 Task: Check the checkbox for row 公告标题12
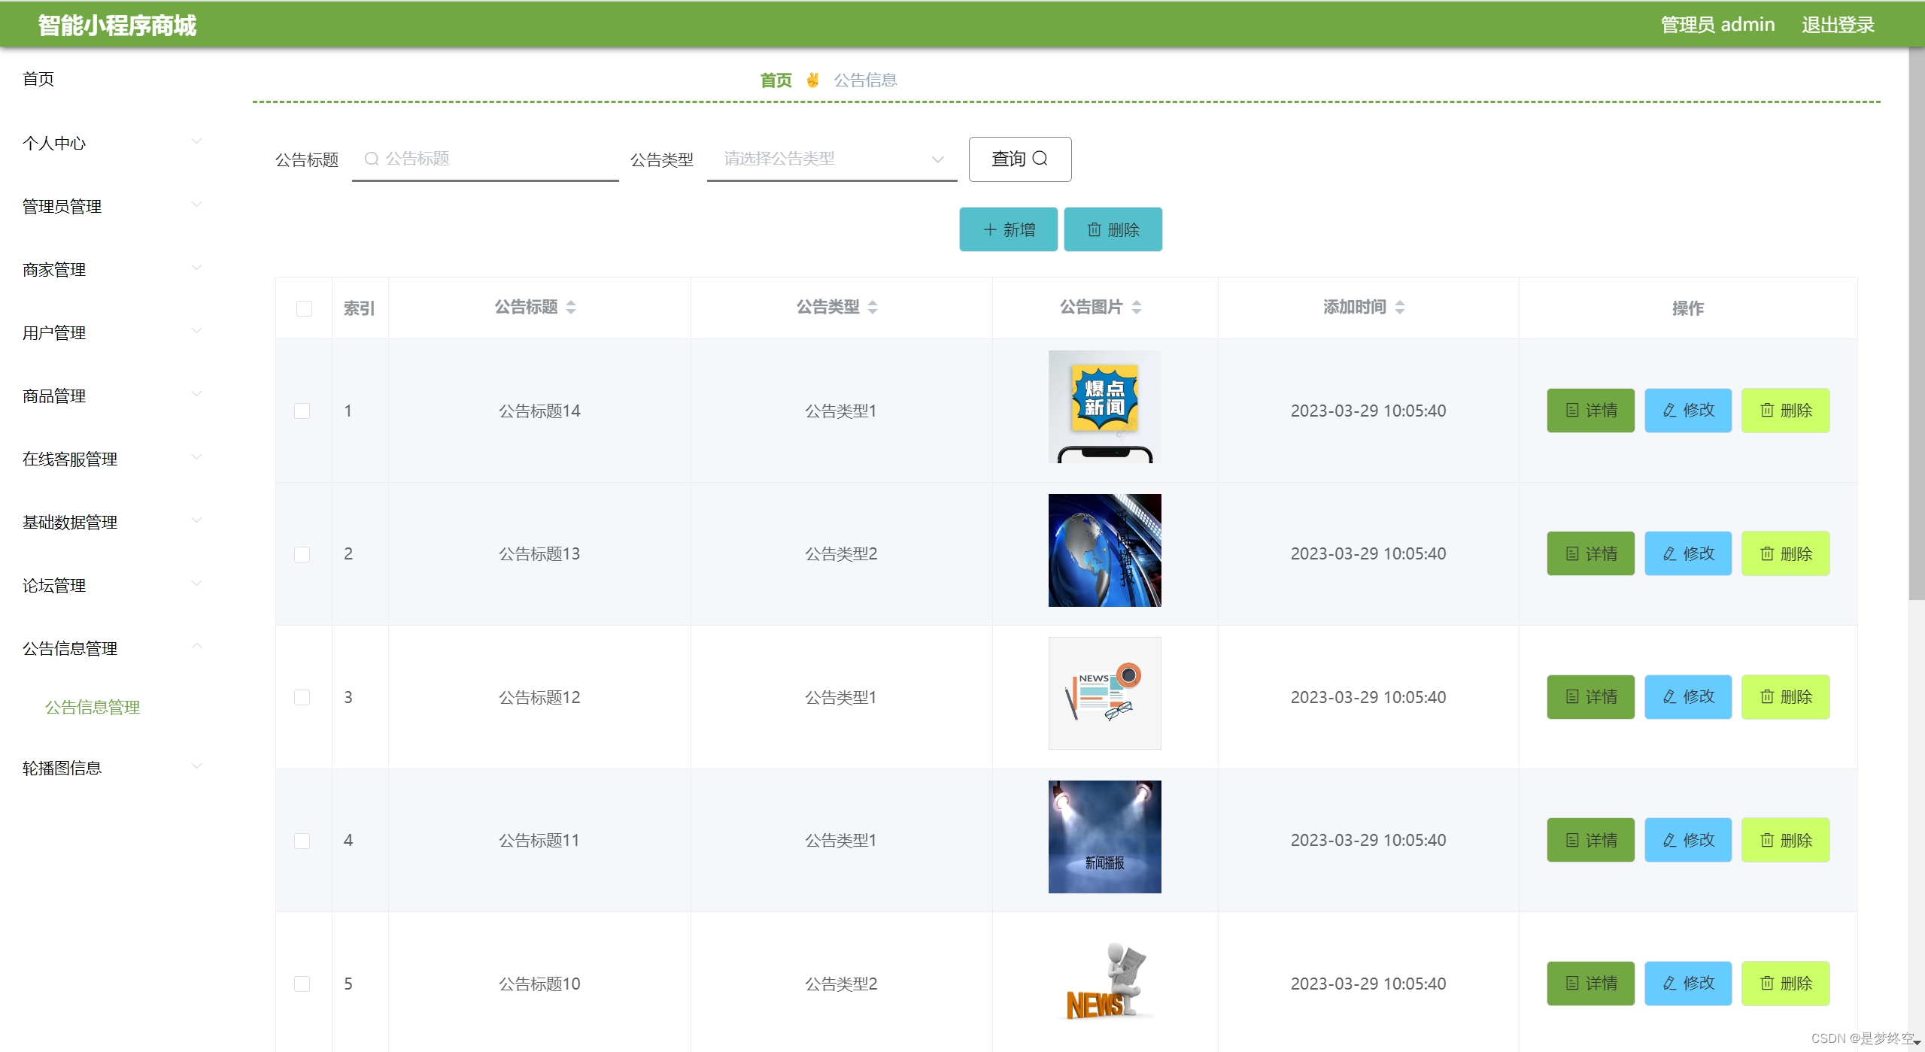coord(302,697)
